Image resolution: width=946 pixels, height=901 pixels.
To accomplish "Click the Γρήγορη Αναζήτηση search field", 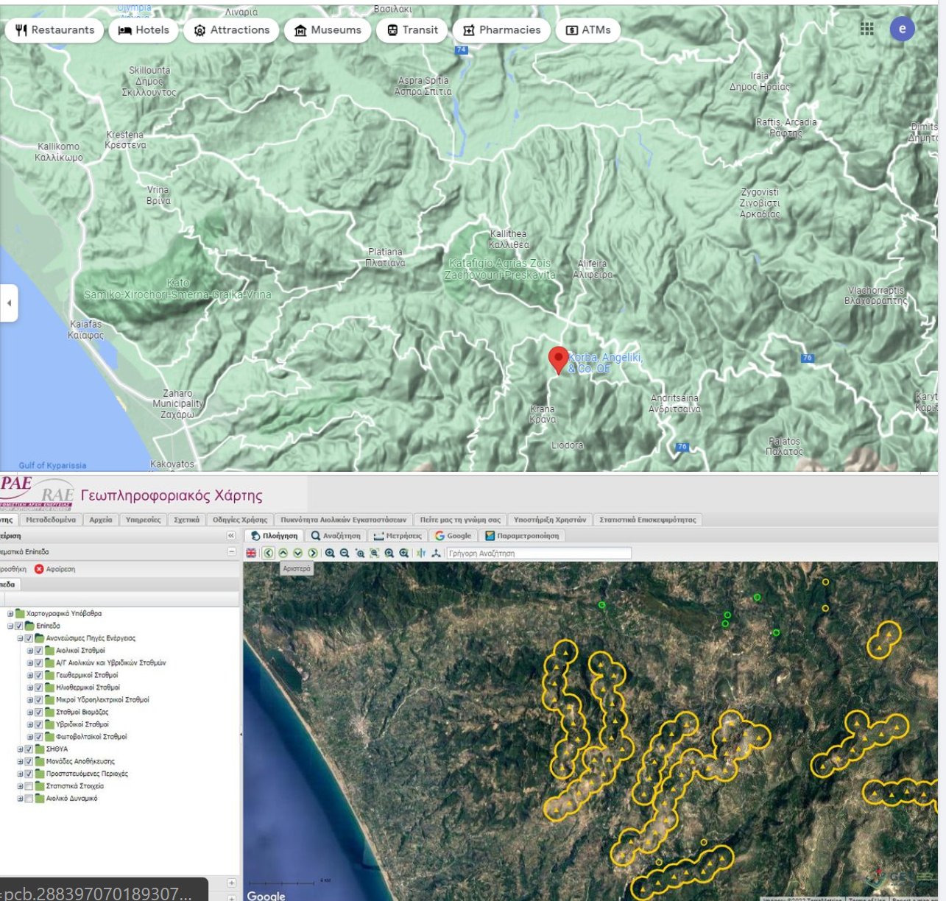I will pos(538,553).
